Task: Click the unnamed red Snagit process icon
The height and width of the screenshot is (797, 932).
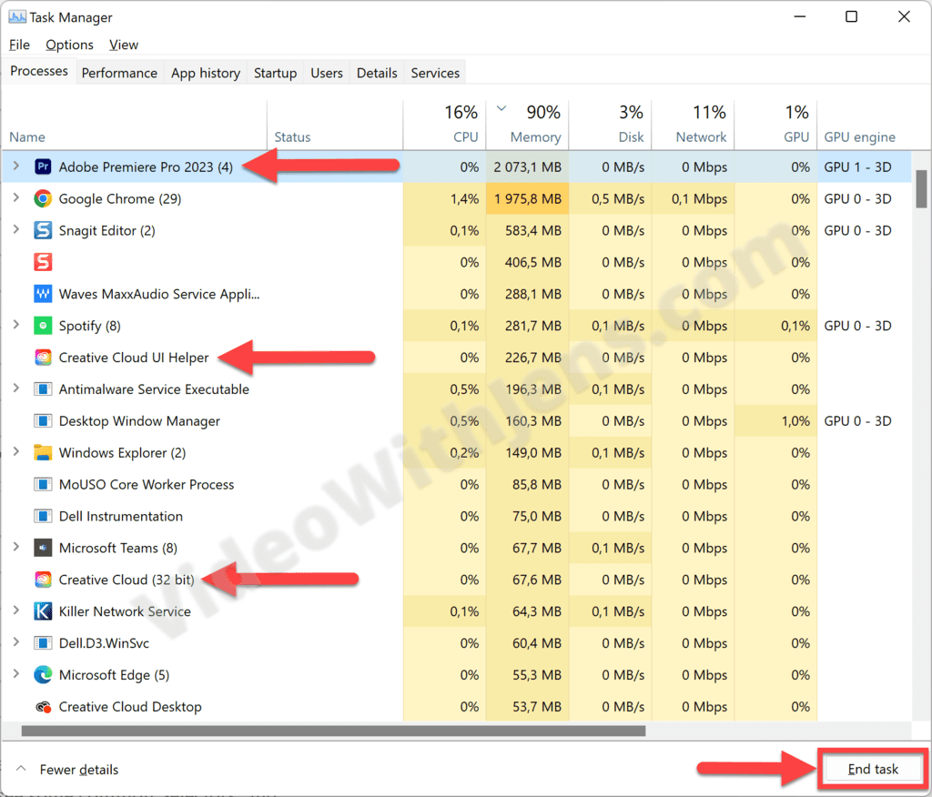Action: point(43,262)
